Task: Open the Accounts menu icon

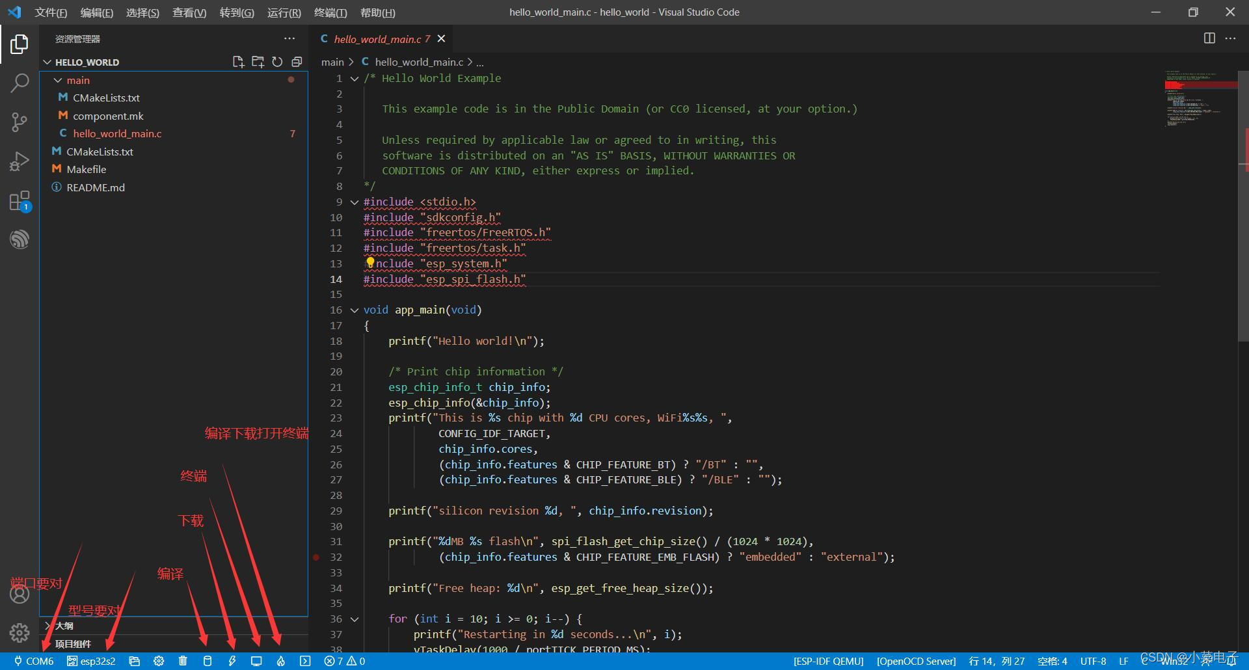Action: point(20,594)
